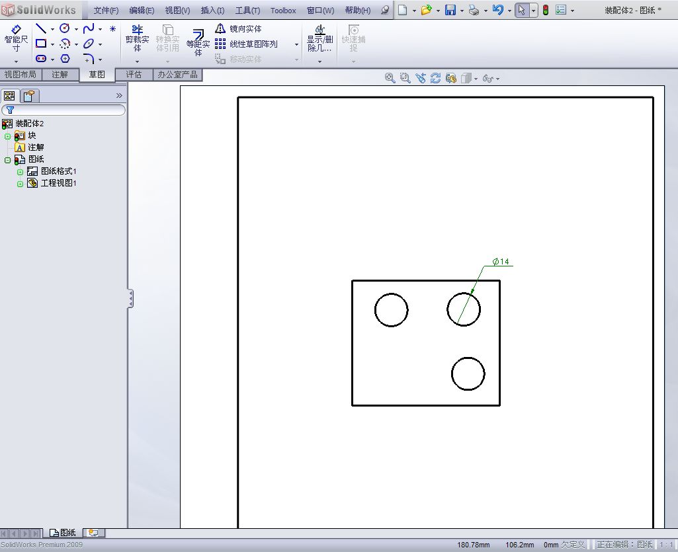Open Linear Sketch Pattern dropdown arrow

296,44
